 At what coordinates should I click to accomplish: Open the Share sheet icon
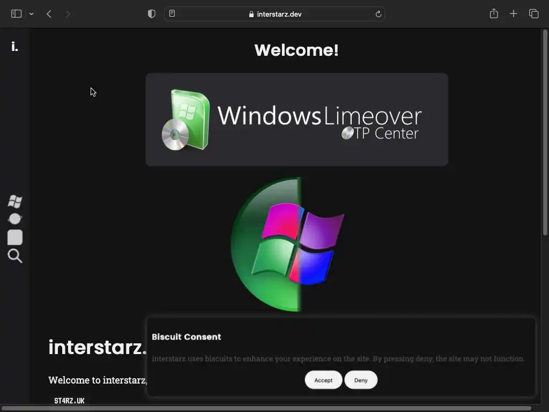pyautogui.click(x=494, y=13)
